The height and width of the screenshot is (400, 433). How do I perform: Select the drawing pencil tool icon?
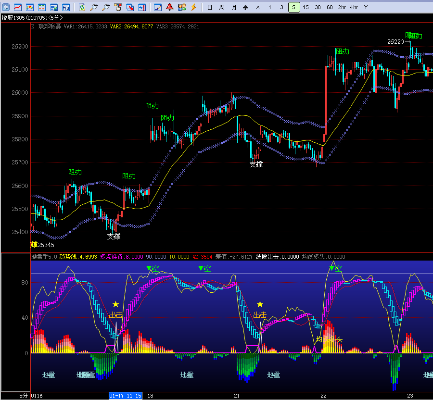[x=158, y=7]
